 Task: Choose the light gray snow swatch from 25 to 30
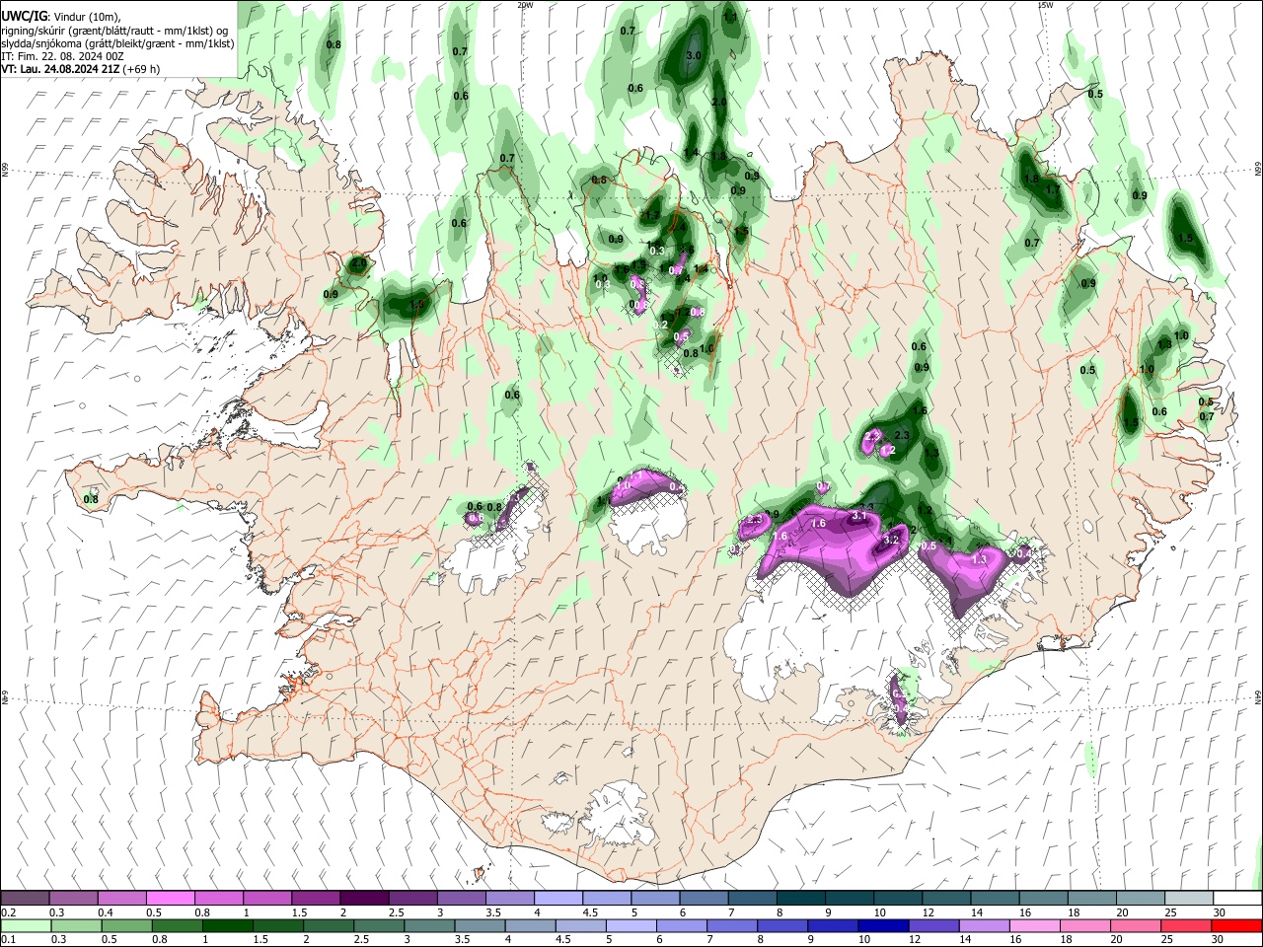point(1187,898)
